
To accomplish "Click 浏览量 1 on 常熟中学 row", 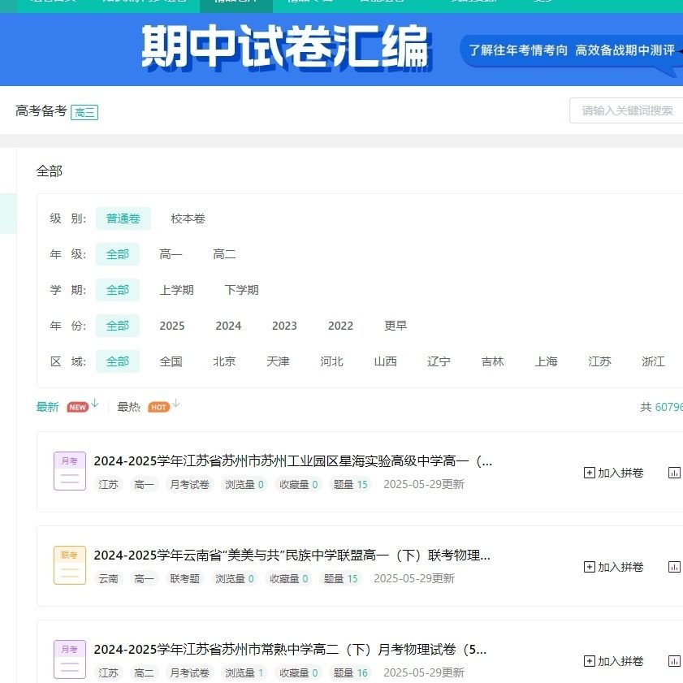I will click(244, 672).
